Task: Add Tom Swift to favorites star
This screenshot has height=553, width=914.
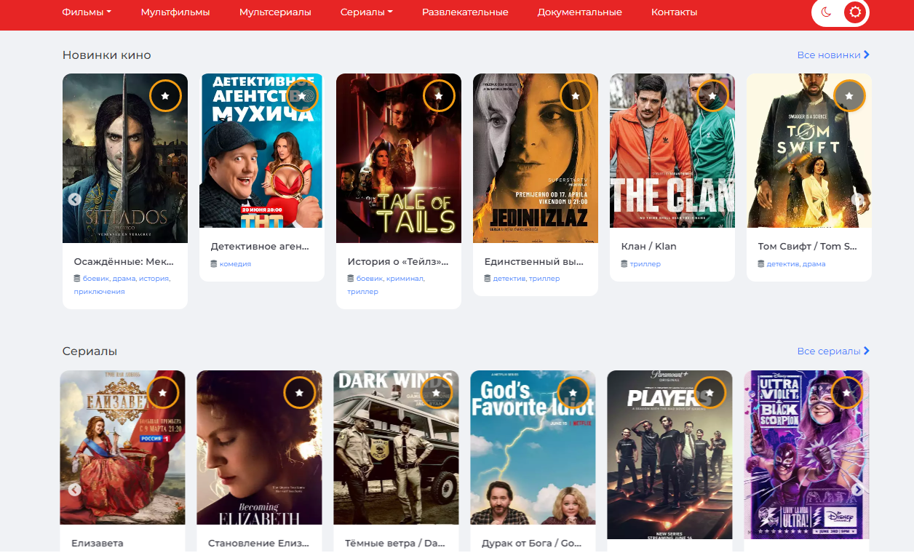Action: (x=849, y=95)
